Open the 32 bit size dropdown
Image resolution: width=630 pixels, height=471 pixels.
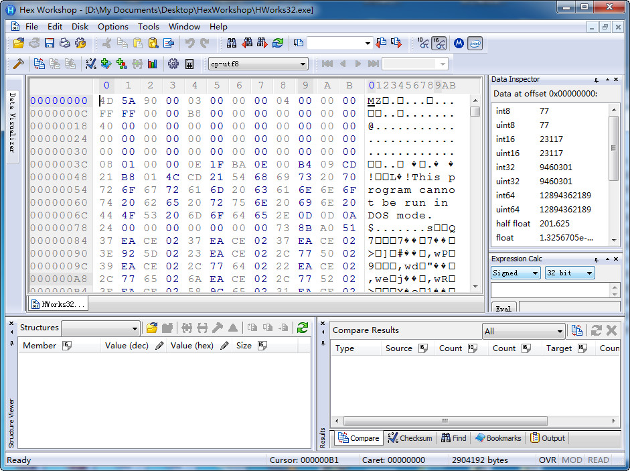588,273
